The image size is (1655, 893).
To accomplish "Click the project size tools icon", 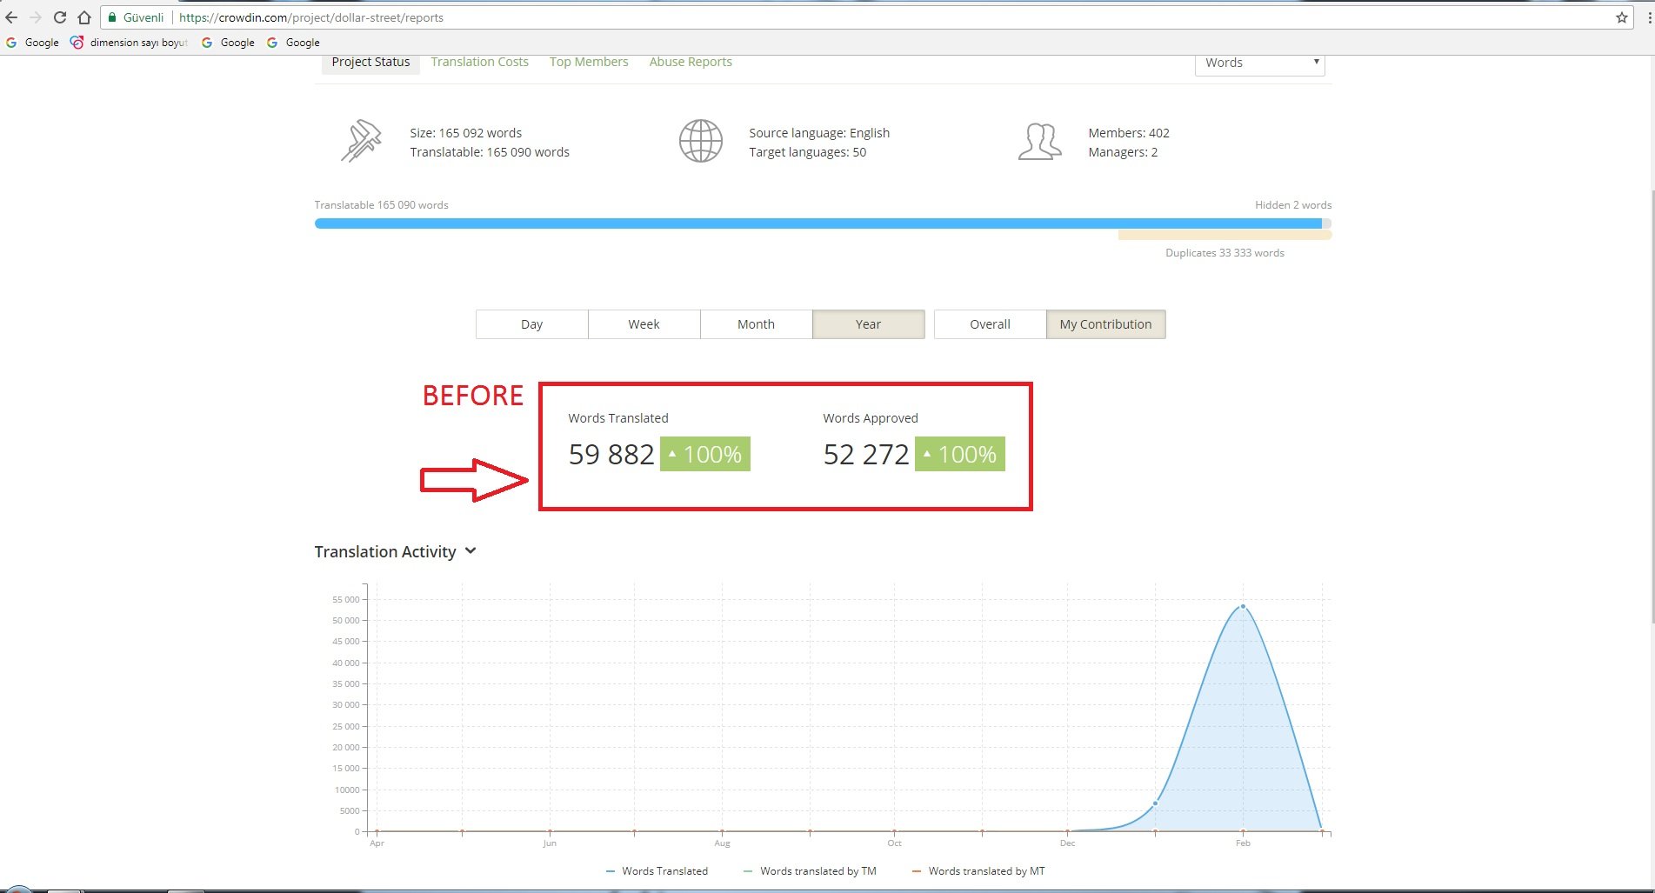I will [x=361, y=141].
